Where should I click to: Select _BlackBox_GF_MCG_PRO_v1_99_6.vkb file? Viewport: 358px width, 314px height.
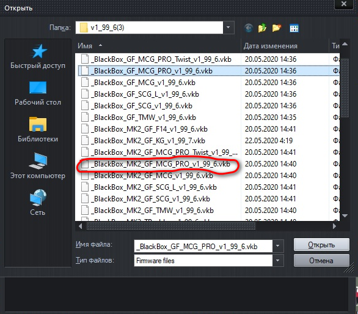tap(152, 70)
